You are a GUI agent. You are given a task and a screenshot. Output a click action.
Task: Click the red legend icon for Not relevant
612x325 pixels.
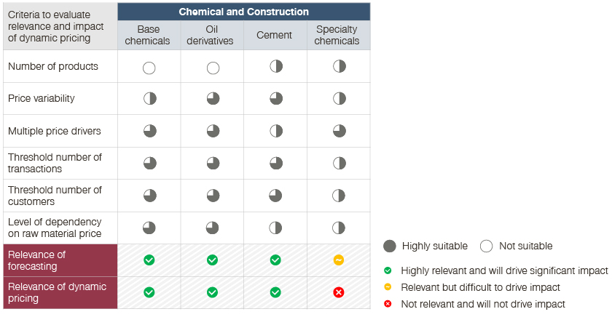pyautogui.click(x=388, y=304)
